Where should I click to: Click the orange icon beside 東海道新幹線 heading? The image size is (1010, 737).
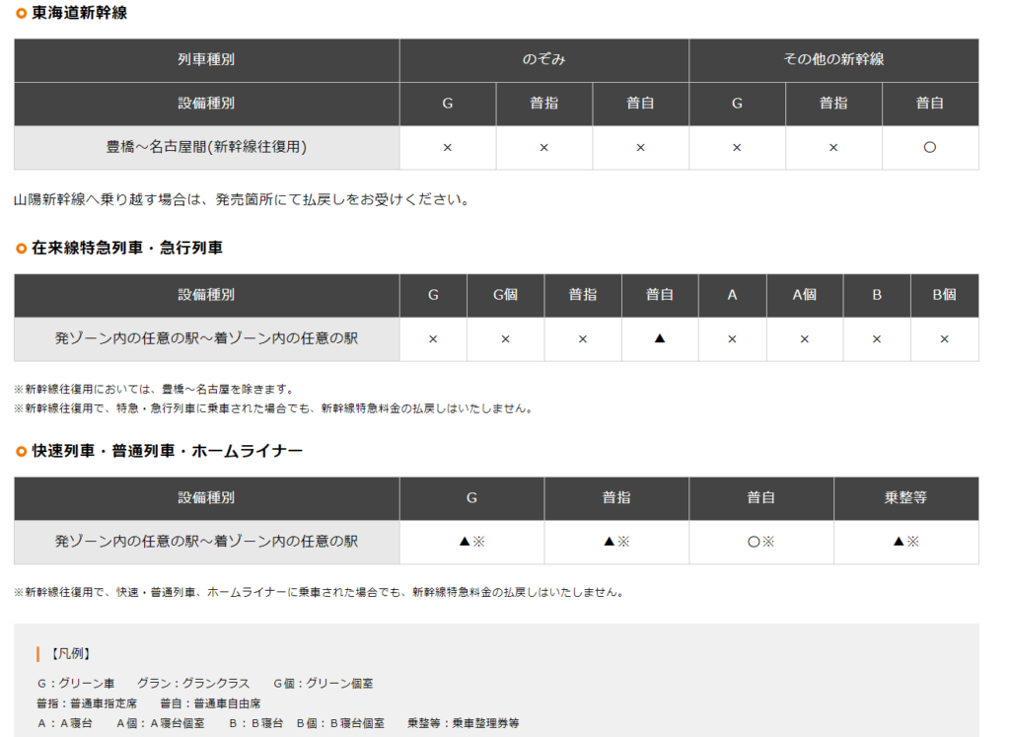(20, 15)
